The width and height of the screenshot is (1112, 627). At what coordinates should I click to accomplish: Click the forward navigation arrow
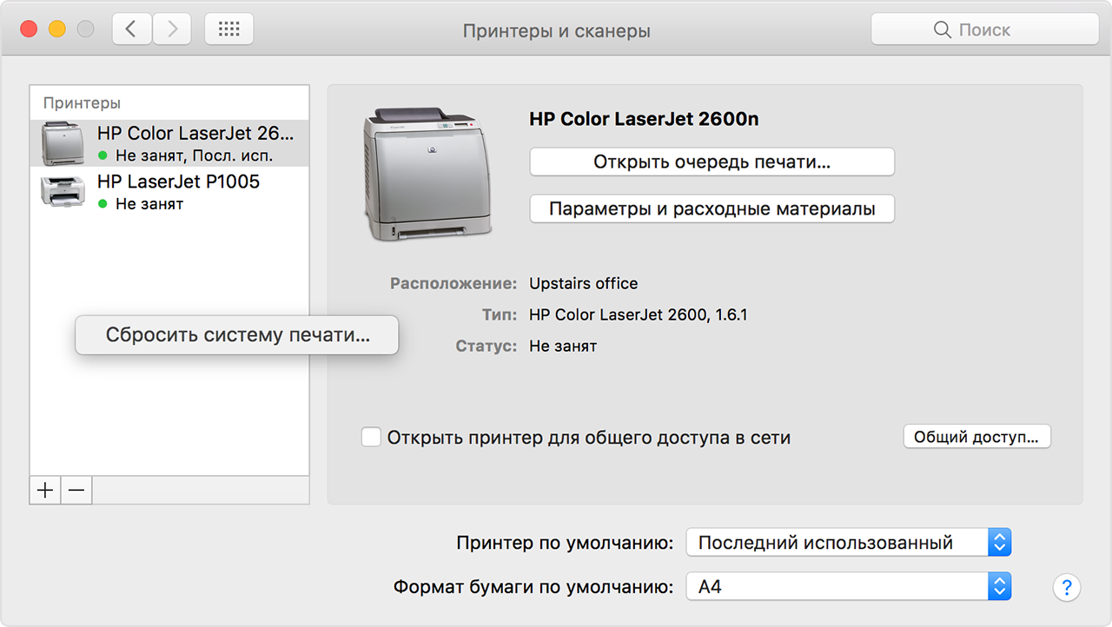click(x=172, y=30)
